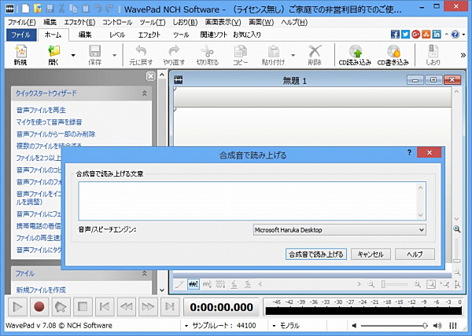The image size is (472, 336).
Task: Close the quick start side panel
Action: click(x=150, y=76)
